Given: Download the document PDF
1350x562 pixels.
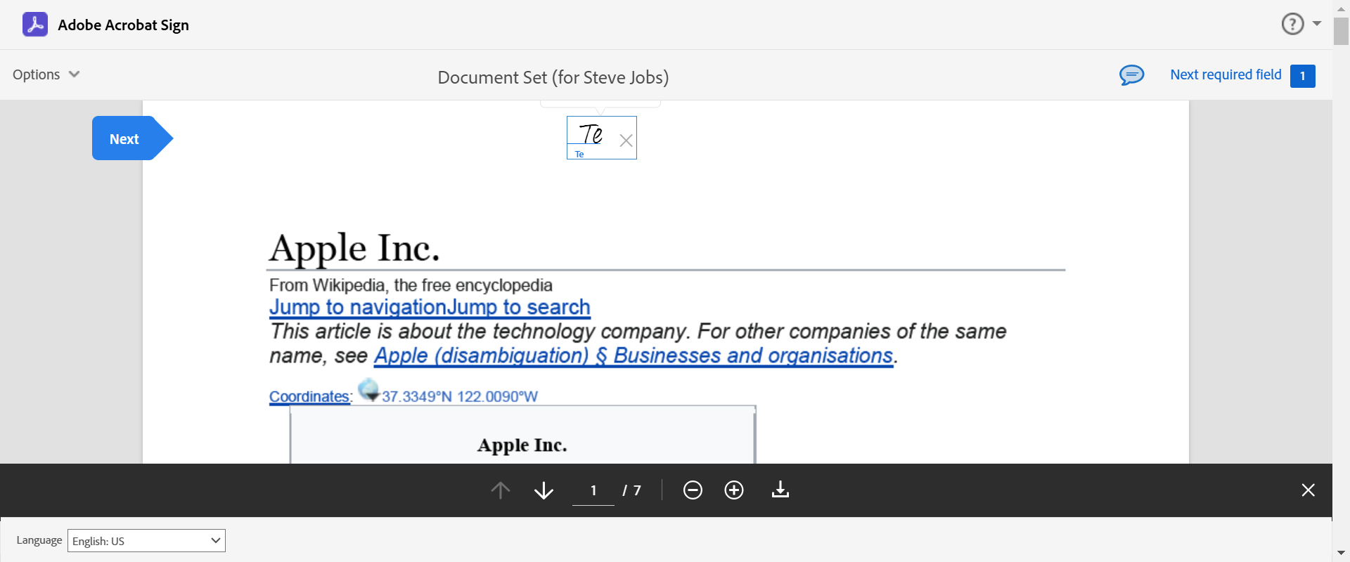Looking at the screenshot, I should 780,490.
